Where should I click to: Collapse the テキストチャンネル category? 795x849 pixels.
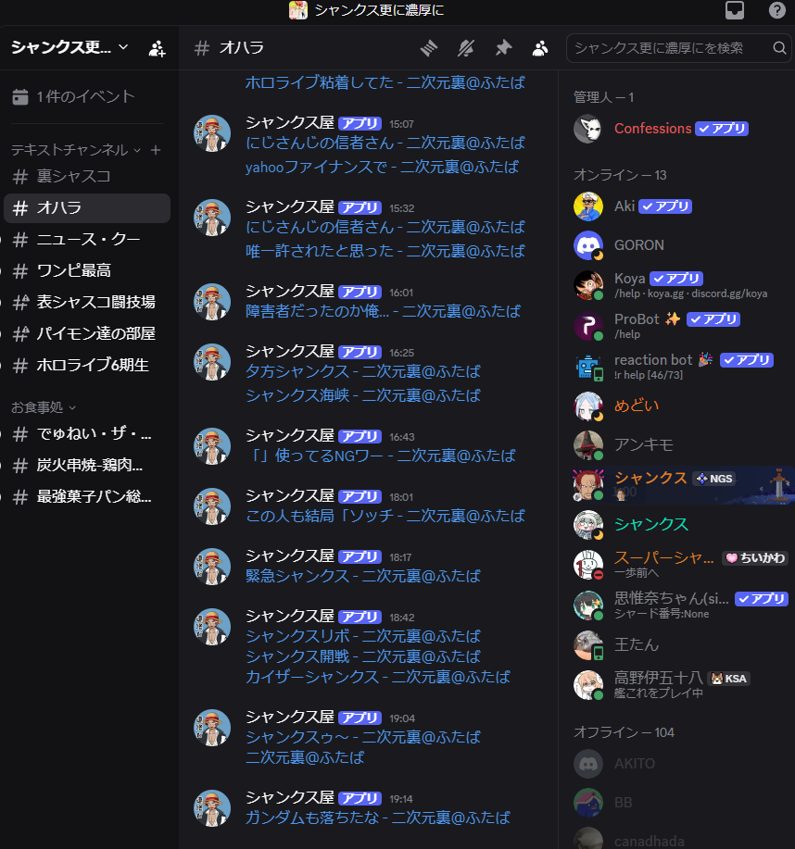75,150
